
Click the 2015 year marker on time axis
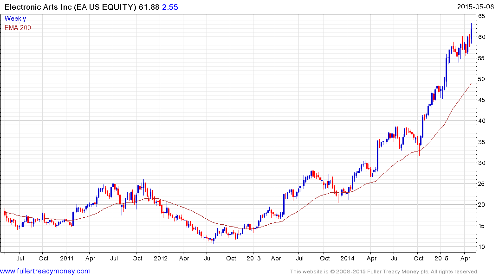[x=441, y=257]
